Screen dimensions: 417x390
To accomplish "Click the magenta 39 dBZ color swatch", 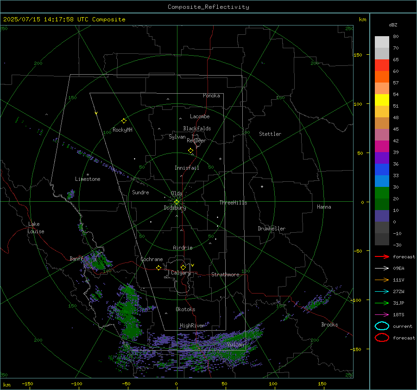I will (382, 147).
